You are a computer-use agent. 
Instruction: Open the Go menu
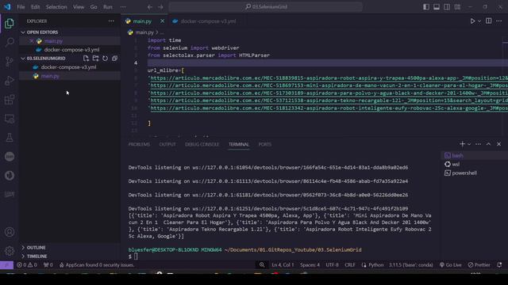pyautogui.click(x=94, y=7)
